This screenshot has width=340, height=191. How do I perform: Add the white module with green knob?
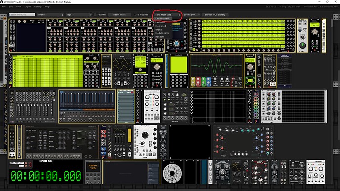302,35
